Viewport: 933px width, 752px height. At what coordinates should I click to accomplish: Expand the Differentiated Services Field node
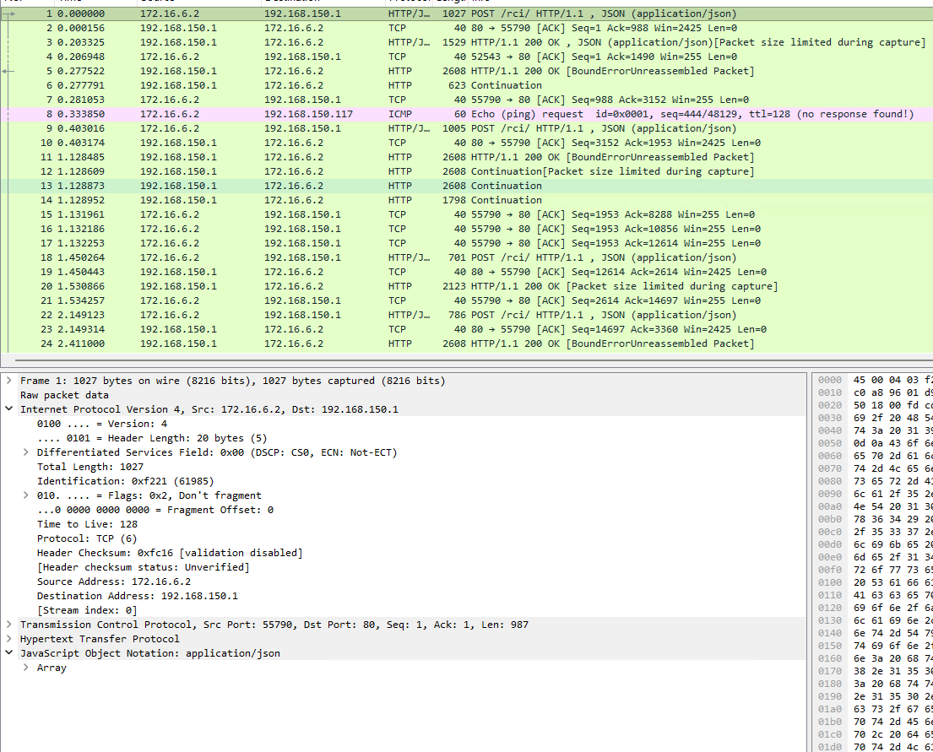[x=27, y=452]
